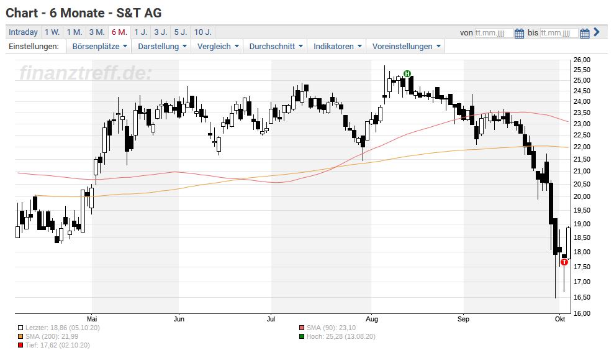Select the 3 M. time range tab
Screen dimensions: 614x350
(97, 32)
